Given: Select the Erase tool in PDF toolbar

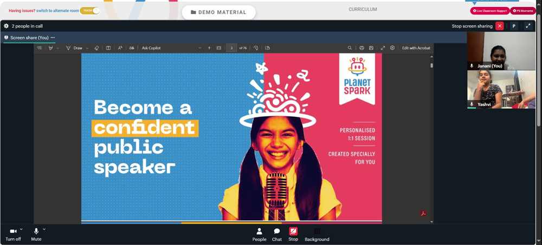Looking at the screenshot, I should point(96,48).
